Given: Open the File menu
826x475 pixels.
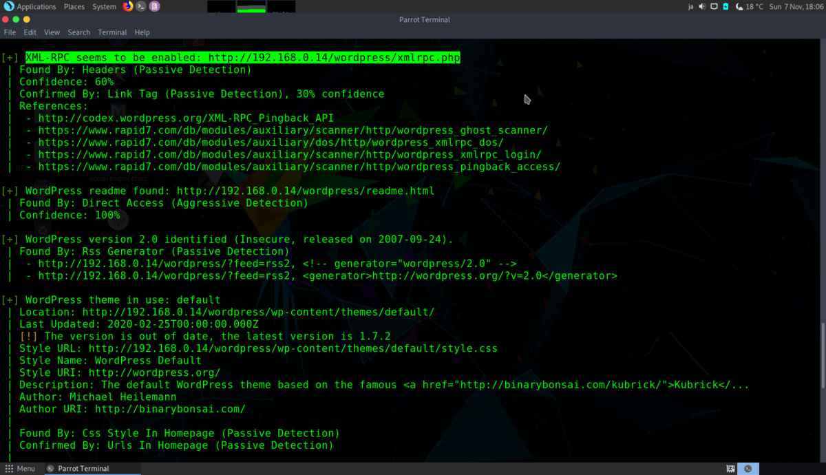Looking at the screenshot, I should [10, 32].
